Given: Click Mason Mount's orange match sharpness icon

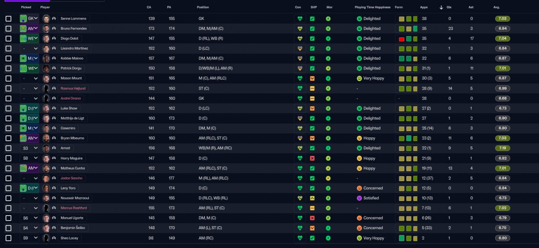Looking at the screenshot, I should pyautogui.click(x=312, y=79).
